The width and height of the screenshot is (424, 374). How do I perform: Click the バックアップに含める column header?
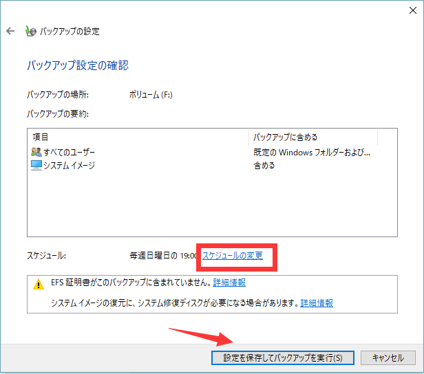pyautogui.click(x=285, y=137)
